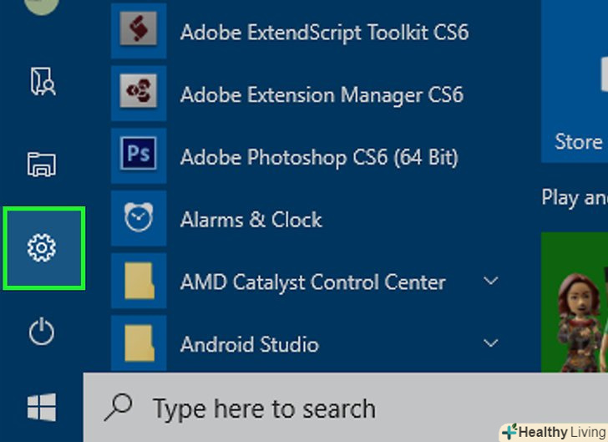
Task: Click the AMD Catalyst Control Center folder icon
Action: pyautogui.click(x=139, y=282)
